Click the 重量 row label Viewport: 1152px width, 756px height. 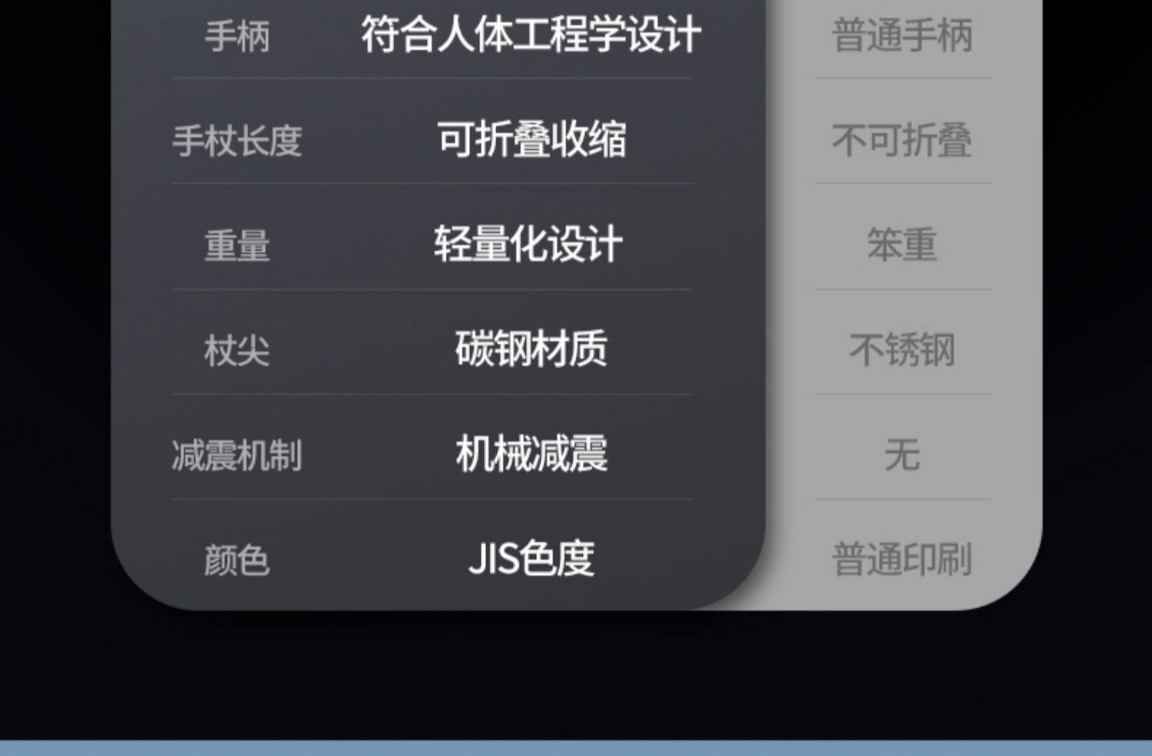[x=237, y=246]
